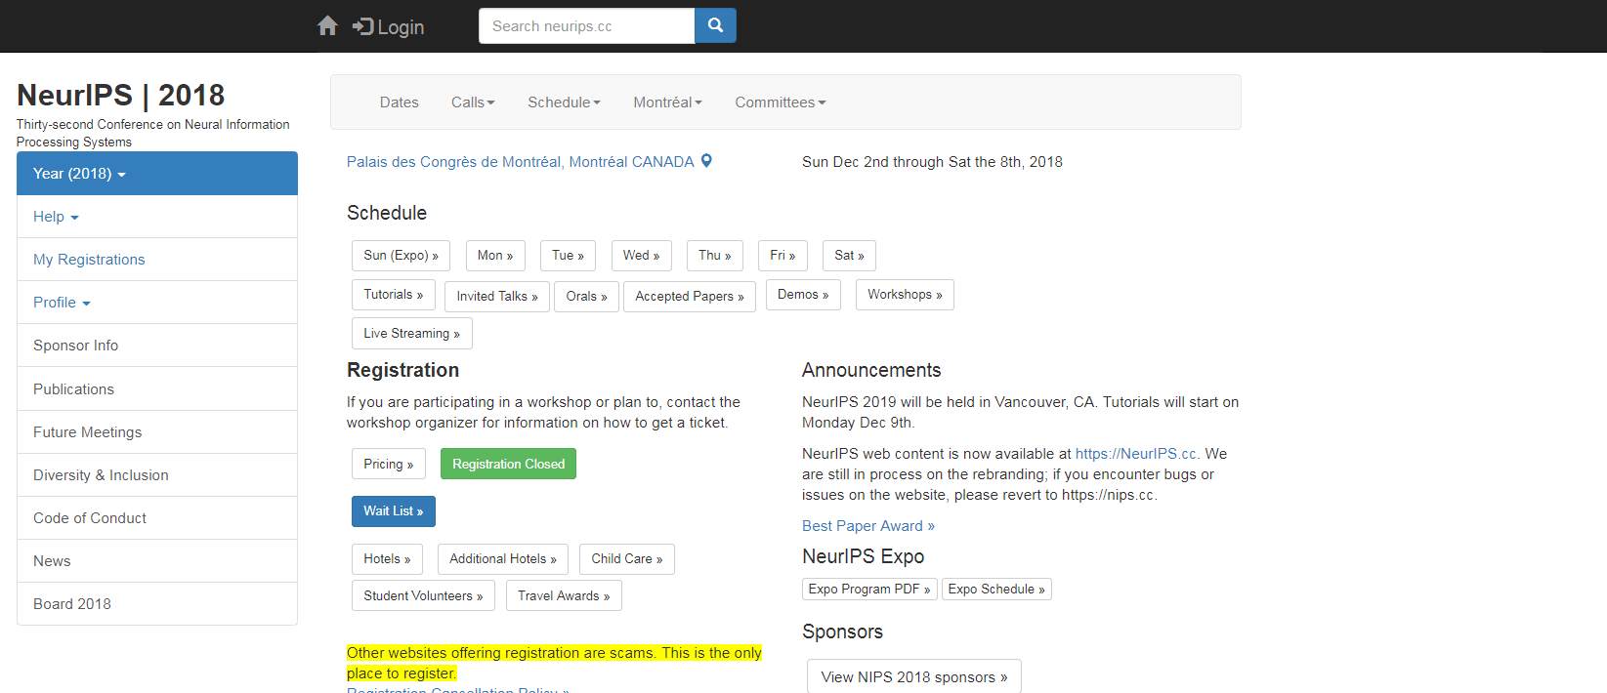Open Future Meetings in sidebar
The image size is (1607, 693).
[x=157, y=432]
